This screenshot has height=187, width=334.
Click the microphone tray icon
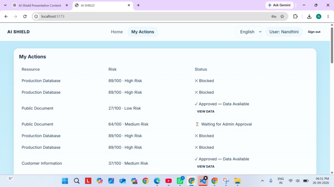click(271, 181)
